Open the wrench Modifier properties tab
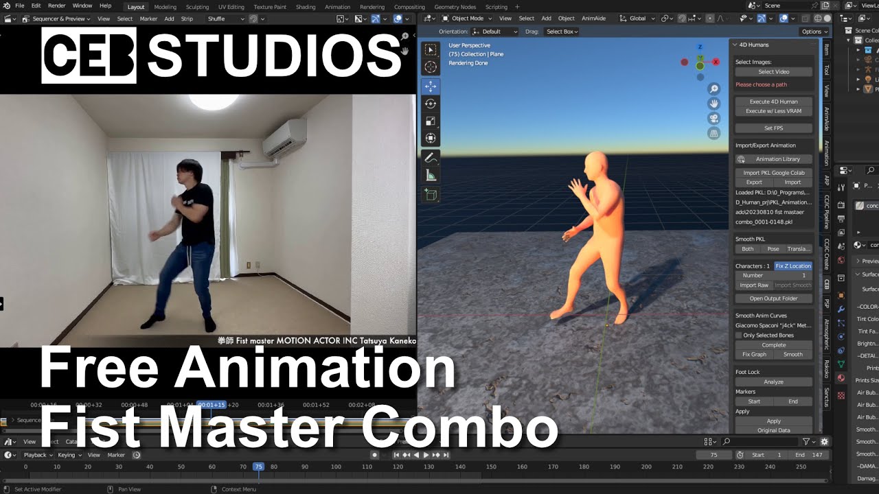 (841, 309)
